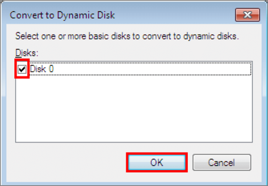Close the dialog with the red X
This screenshot has height=186, width=268.
click(x=247, y=15)
